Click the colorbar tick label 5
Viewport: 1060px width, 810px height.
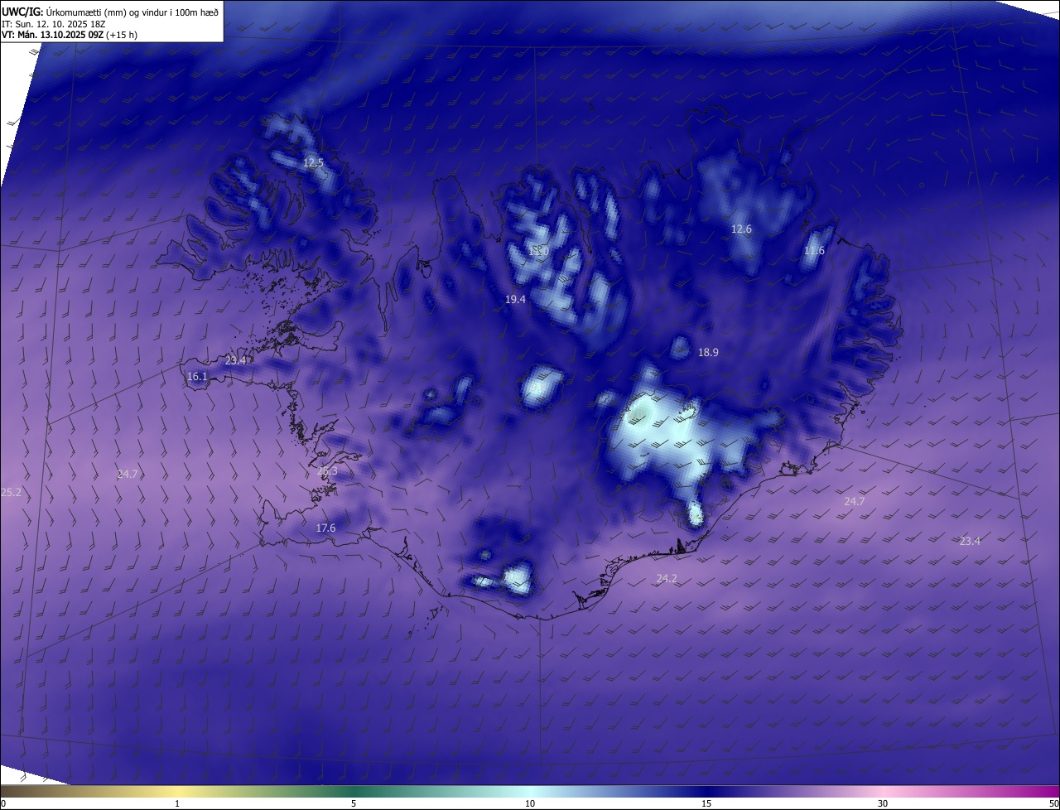click(354, 803)
